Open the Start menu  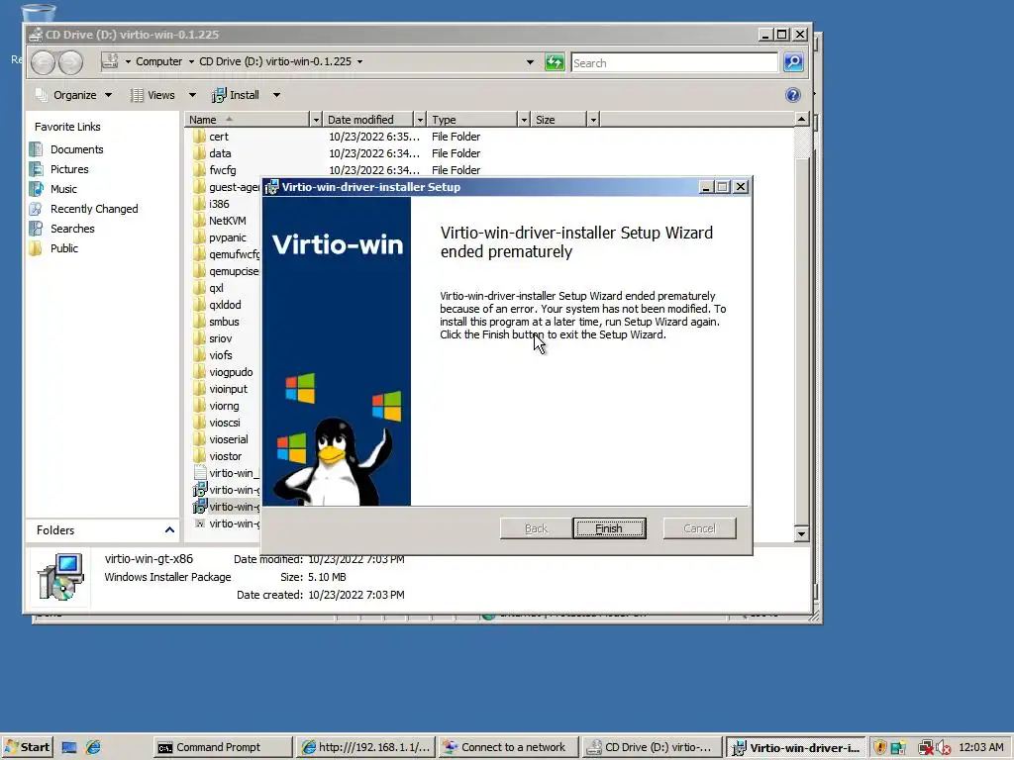(27, 747)
